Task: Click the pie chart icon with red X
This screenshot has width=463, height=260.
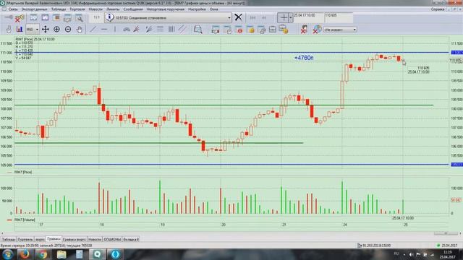Action: pos(317,29)
